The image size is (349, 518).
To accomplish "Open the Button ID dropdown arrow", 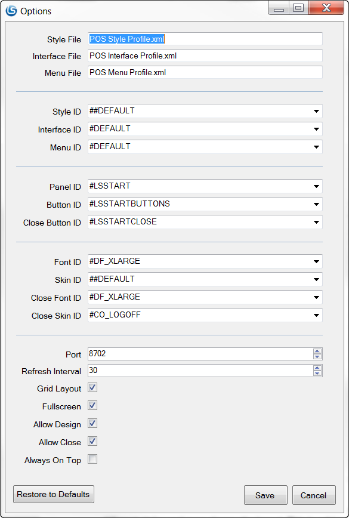I will 316,205.
